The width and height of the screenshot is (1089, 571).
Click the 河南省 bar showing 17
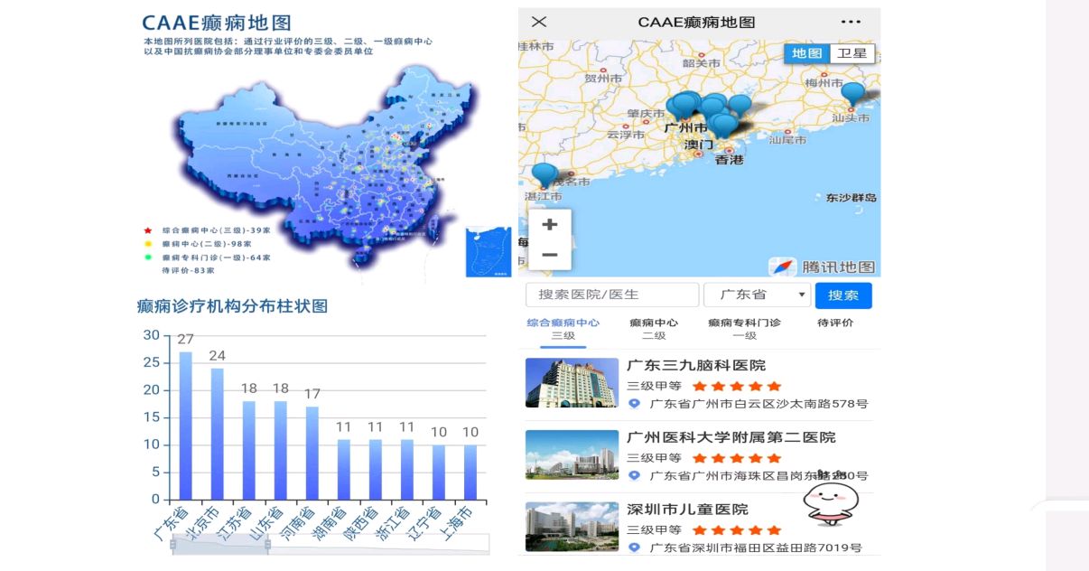[312, 453]
